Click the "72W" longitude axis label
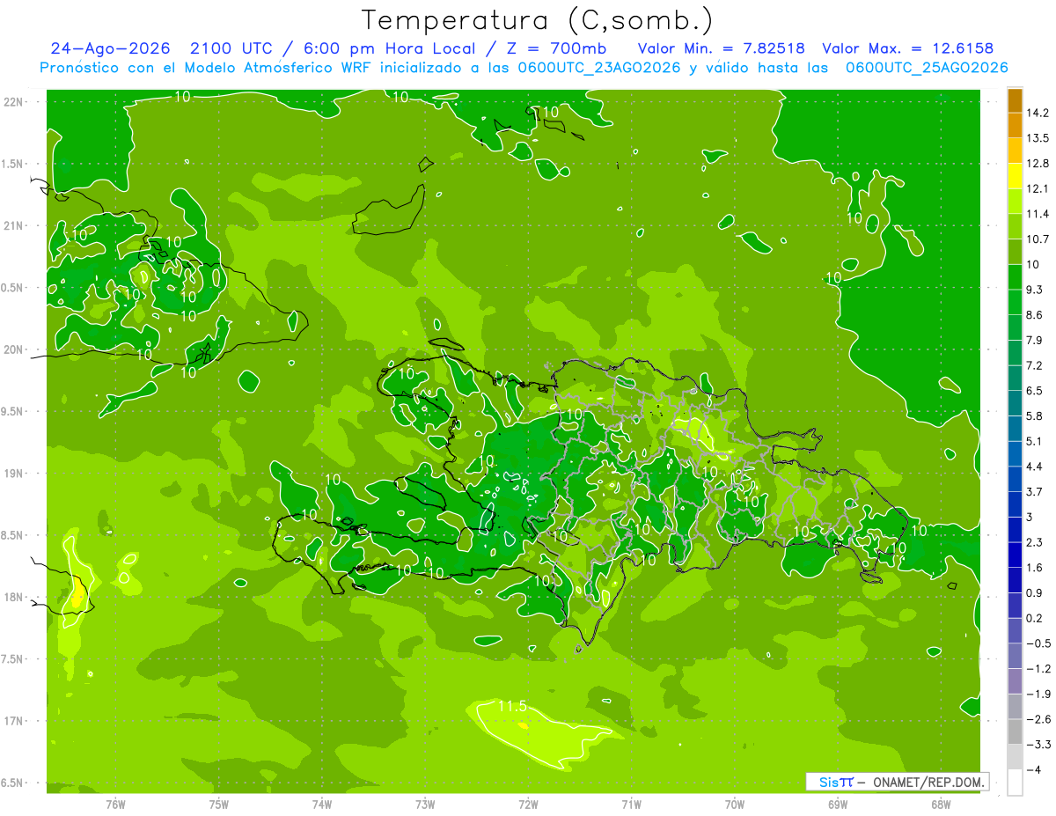The width and height of the screenshot is (1056, 816). click(528, 805)
